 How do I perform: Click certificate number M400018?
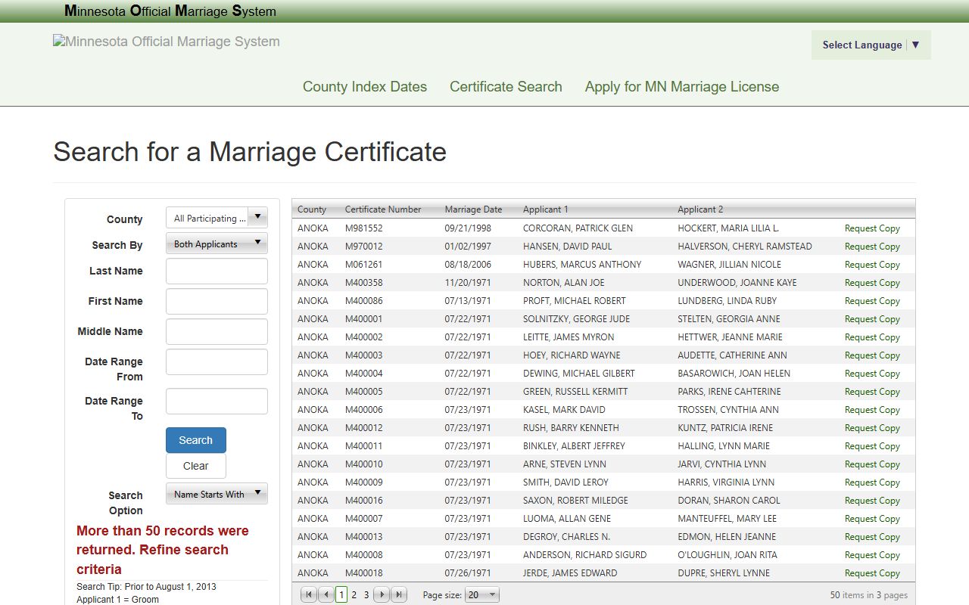pos(364,573)
